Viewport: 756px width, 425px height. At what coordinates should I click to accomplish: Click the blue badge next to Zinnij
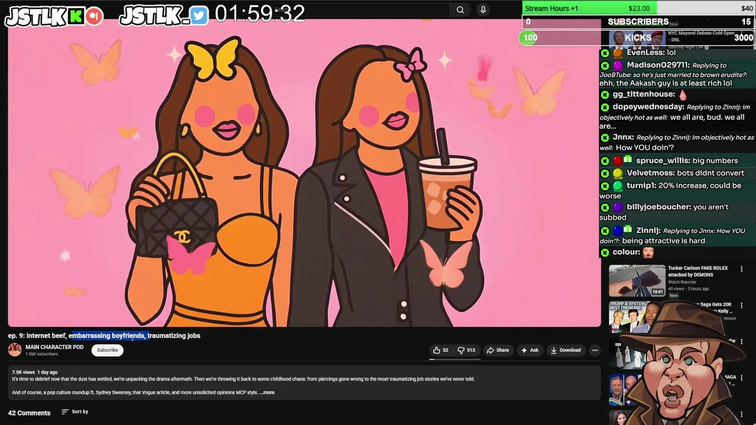pos(618,231)
